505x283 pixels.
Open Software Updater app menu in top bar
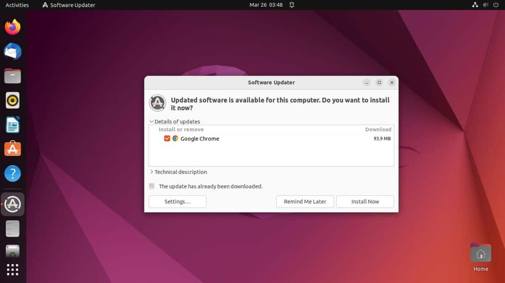pyautogui.click(x=69, y=5)
